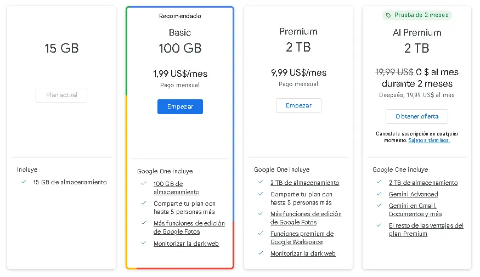Click Más funciones de edición link in Basic plan
Viewport: 480px width, 277px height.
pyautogui.click(x=189, y=227)
